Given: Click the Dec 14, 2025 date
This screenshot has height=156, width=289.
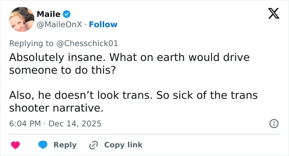Looking at the screenshot, I should [x=75, y=123].
